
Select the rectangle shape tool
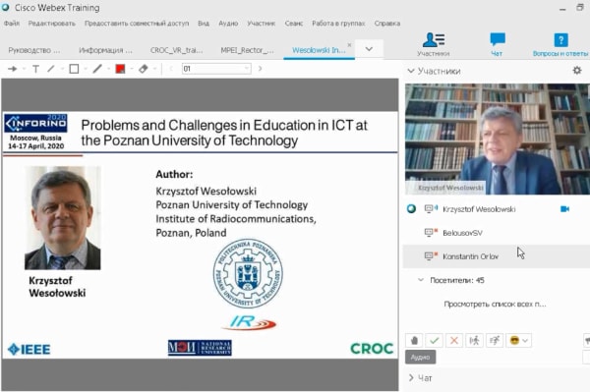tap(74, 69)
